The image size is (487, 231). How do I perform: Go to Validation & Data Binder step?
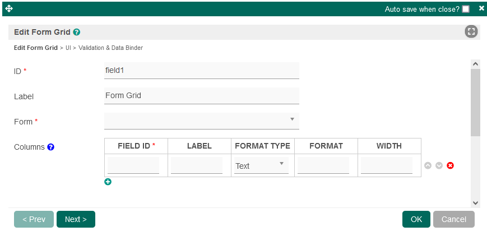pyautogui.click(x=110, y=48)
